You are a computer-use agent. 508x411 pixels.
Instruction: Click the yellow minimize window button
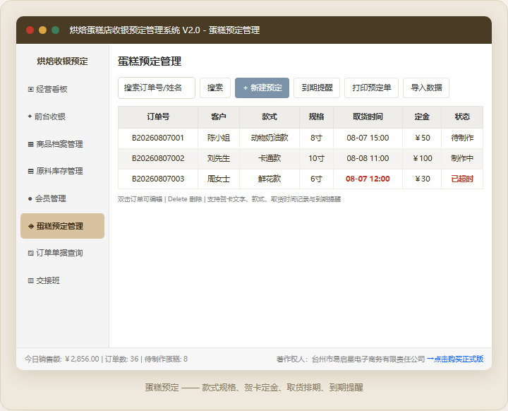click(43, 30)
